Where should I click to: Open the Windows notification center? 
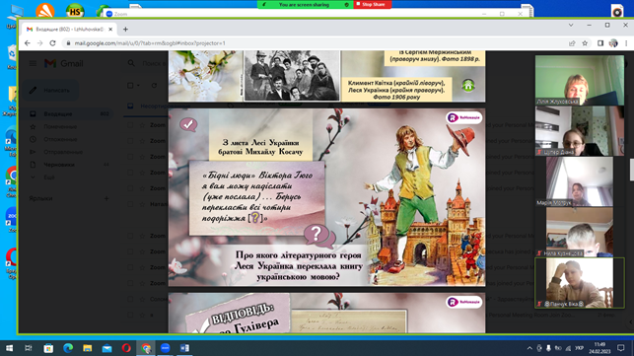coord(621,348)
